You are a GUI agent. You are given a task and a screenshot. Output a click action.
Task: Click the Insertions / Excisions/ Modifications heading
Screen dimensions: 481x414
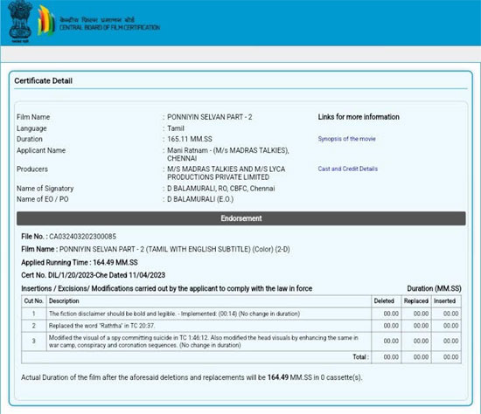tap(166, 289)
